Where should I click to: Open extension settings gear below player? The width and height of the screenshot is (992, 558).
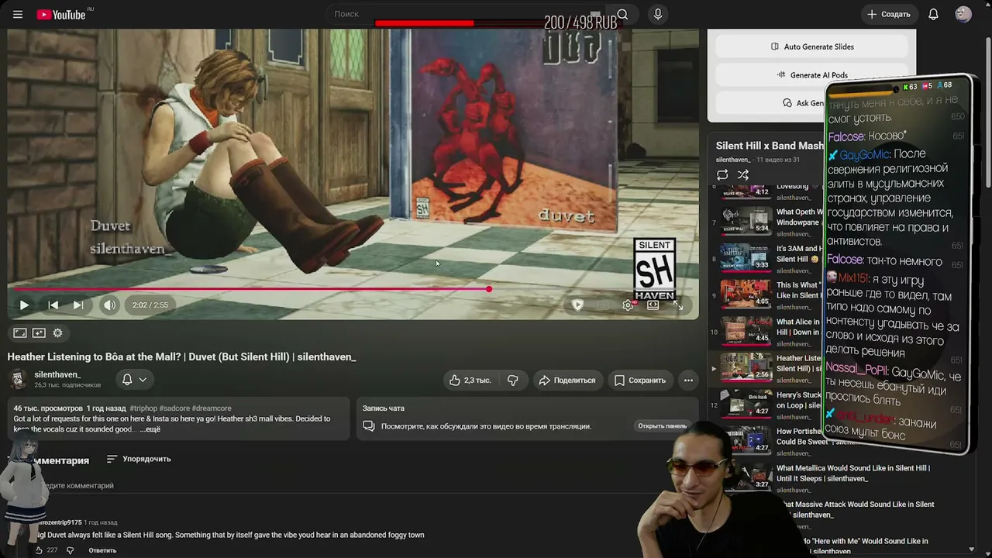57,332
